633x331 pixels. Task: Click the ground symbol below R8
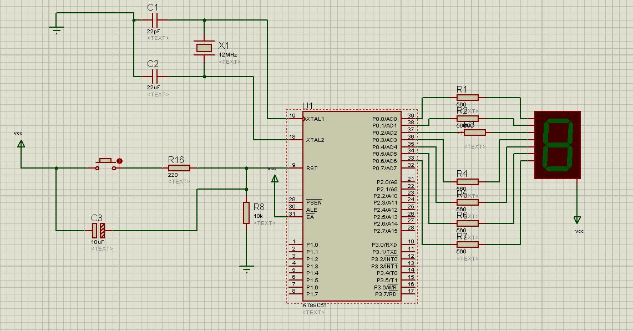pyautogui.click(x=247, y=270)
